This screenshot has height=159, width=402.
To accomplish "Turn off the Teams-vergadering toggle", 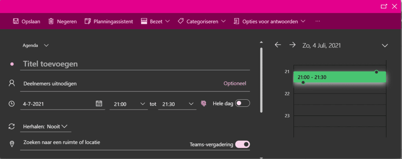I will [x=242, y=144].
